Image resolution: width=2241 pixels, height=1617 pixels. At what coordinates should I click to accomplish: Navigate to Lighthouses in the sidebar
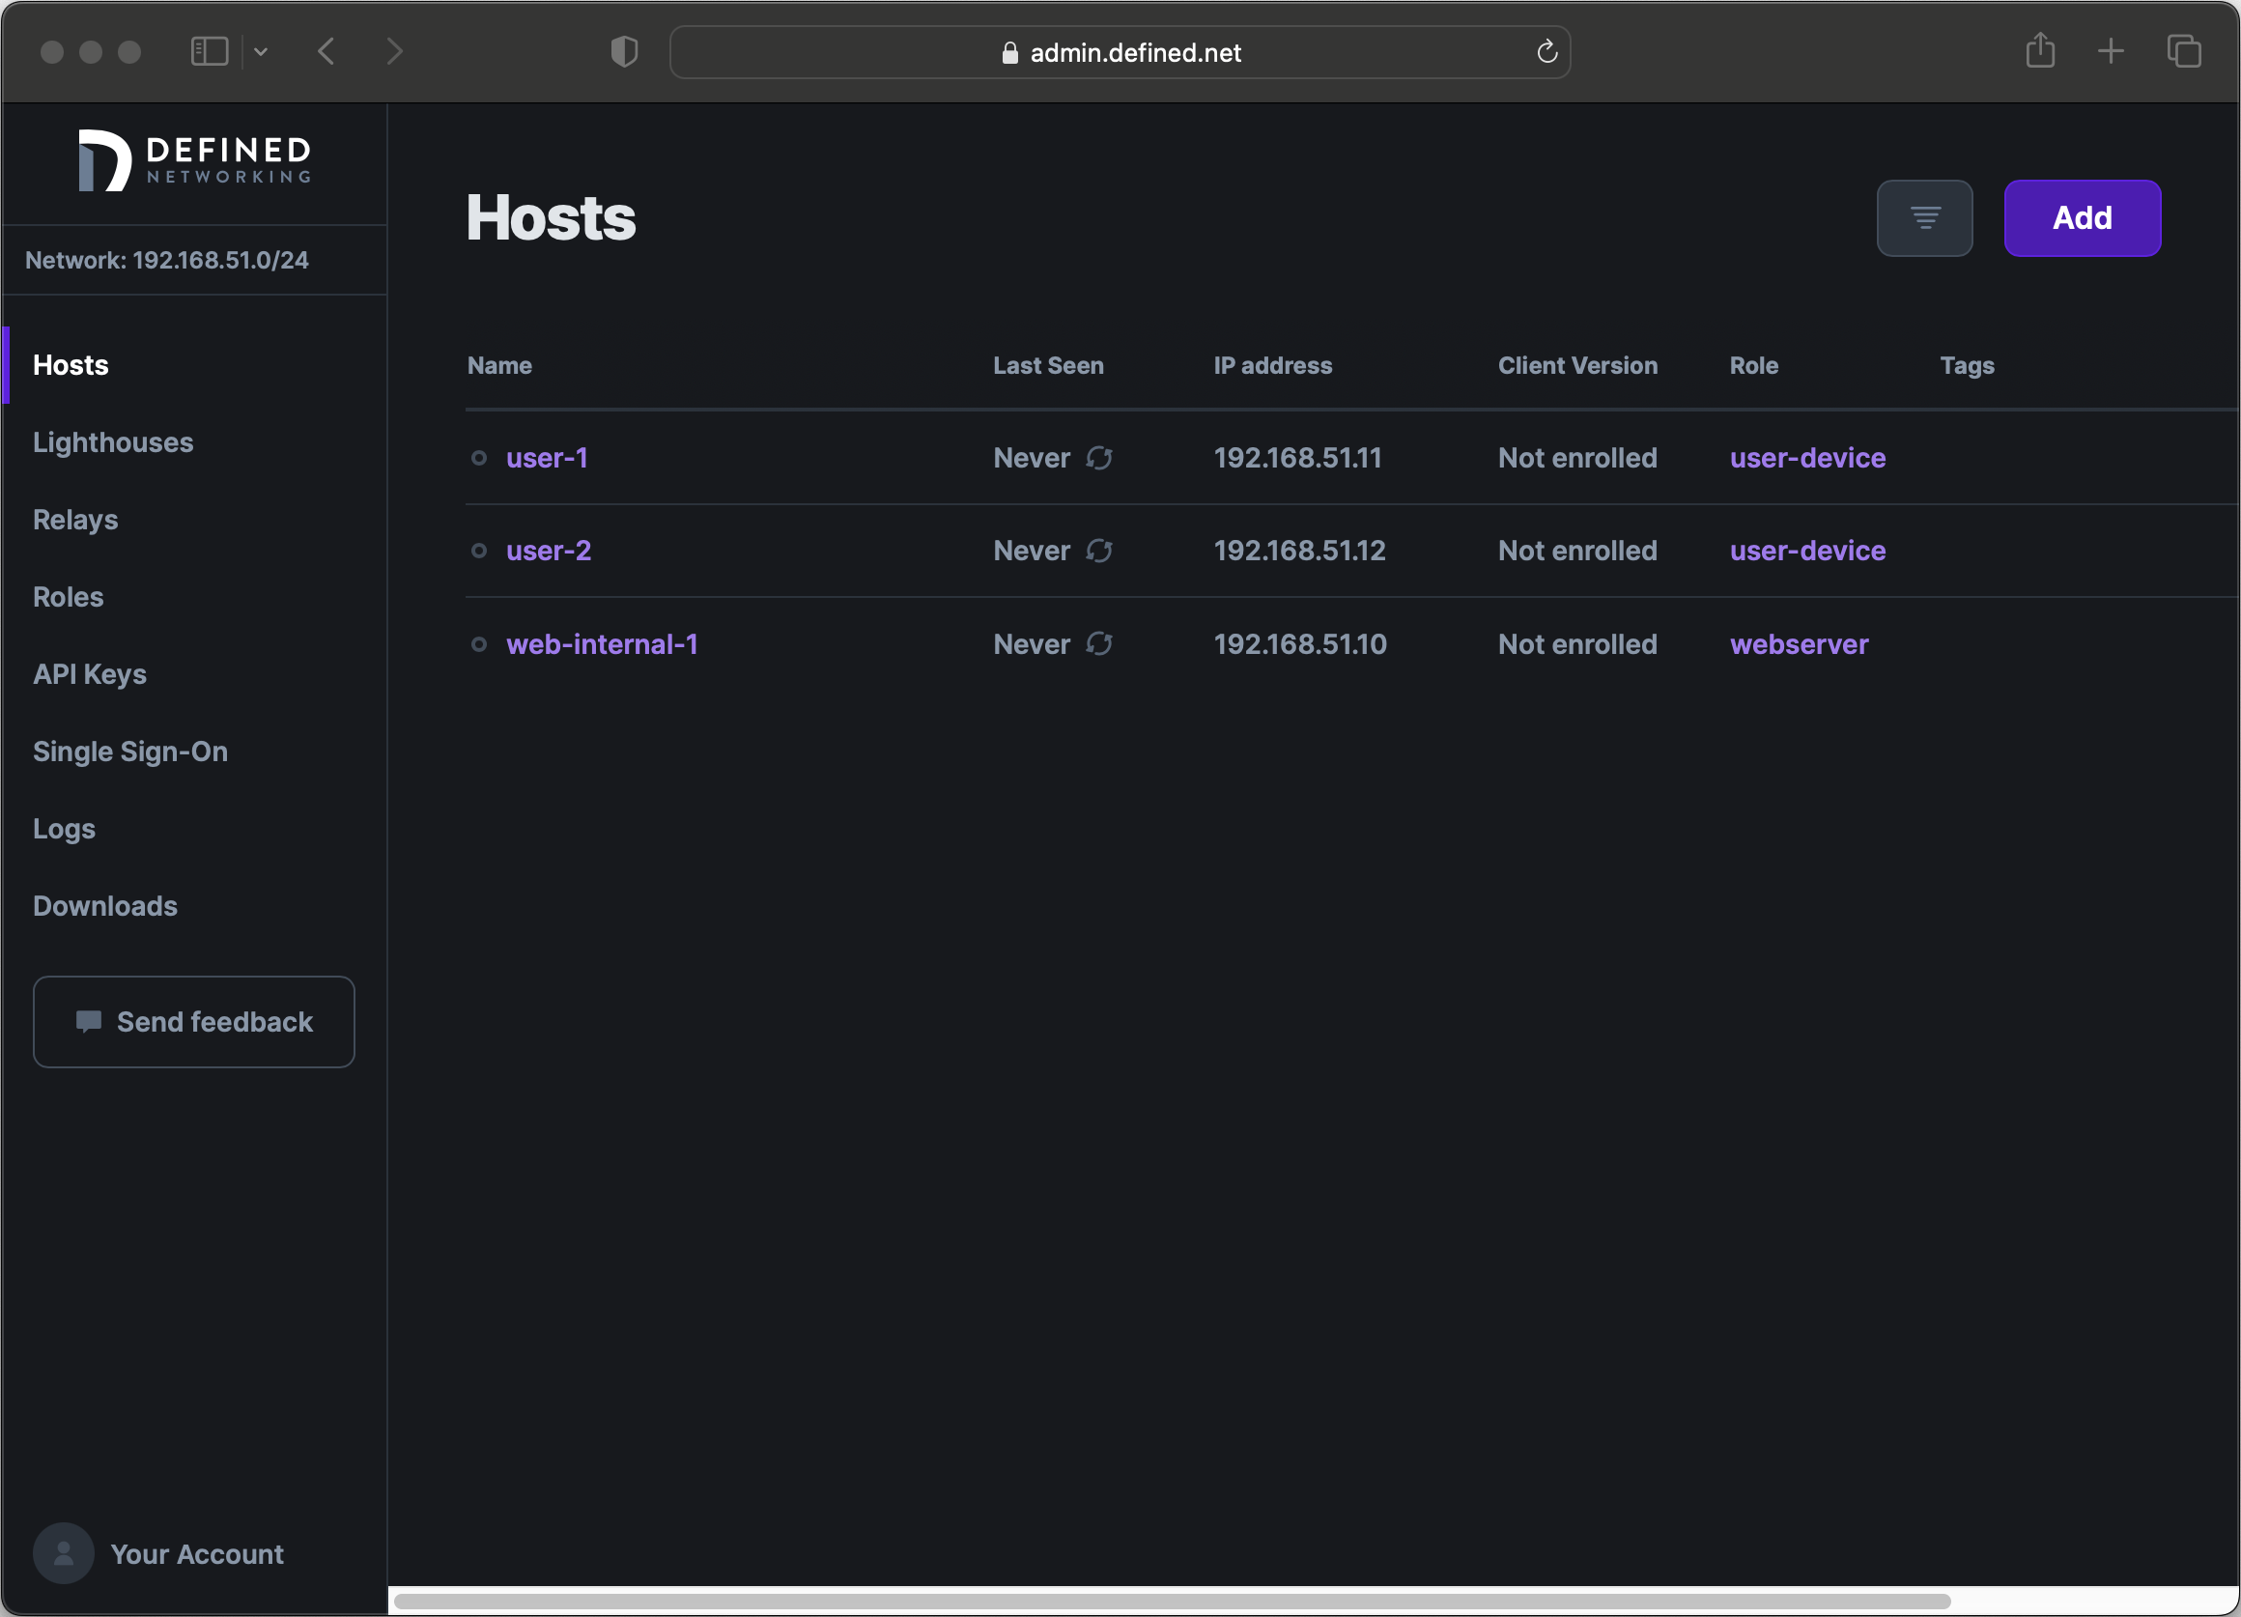(x=113, y=441)
